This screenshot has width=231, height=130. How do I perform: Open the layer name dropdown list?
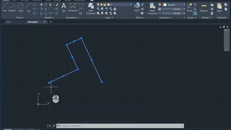pyautogui.click(x=131, y=5)
